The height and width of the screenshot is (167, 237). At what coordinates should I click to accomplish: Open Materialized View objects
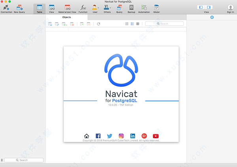pos(67,9)
